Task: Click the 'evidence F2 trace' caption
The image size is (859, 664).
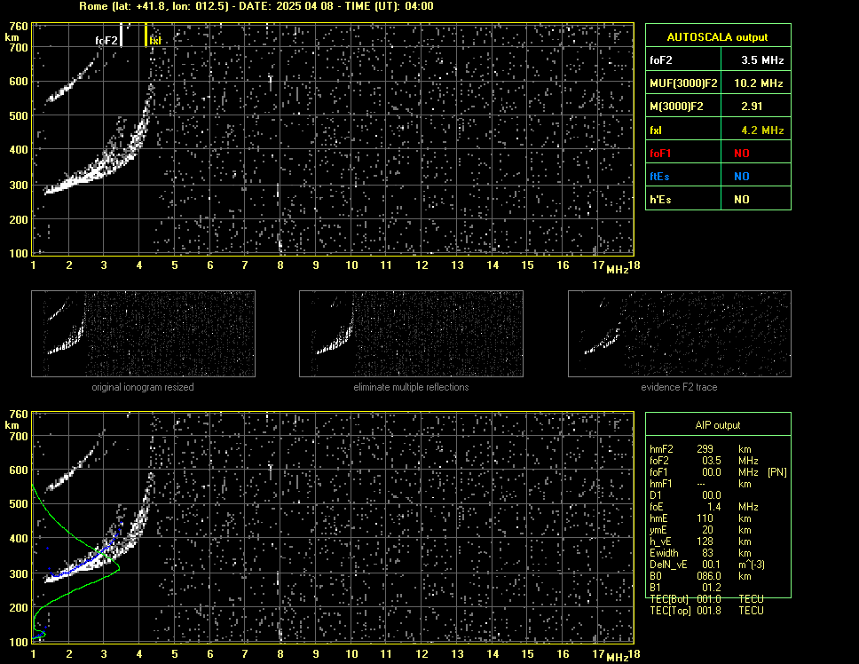Action: coord(680,387)
